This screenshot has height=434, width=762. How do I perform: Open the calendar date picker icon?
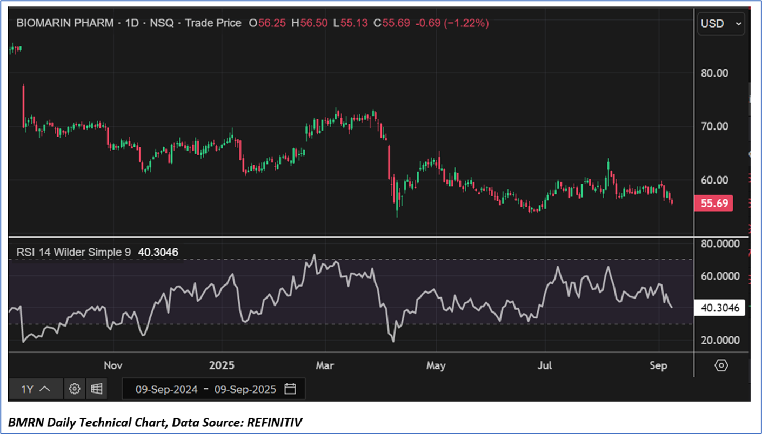pos(290,389)
